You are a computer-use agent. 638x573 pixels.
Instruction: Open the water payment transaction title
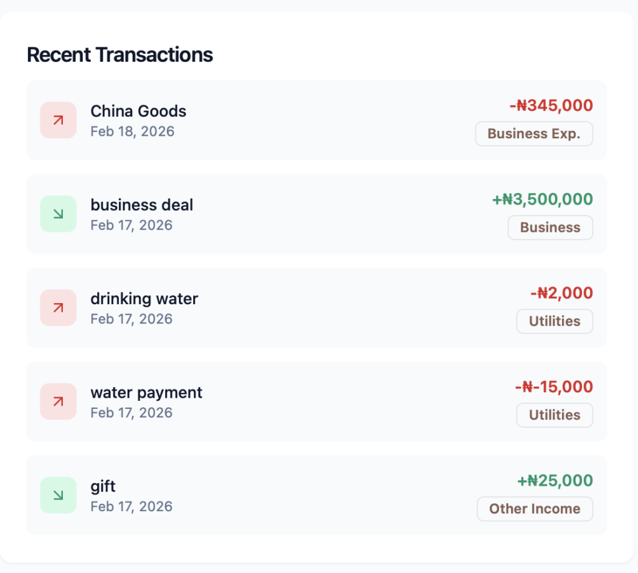(146, 392)
